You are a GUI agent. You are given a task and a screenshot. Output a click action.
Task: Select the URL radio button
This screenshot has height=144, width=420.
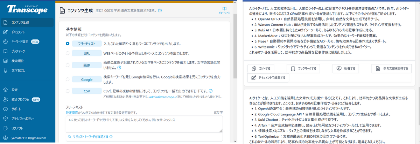tap(68, 53)
